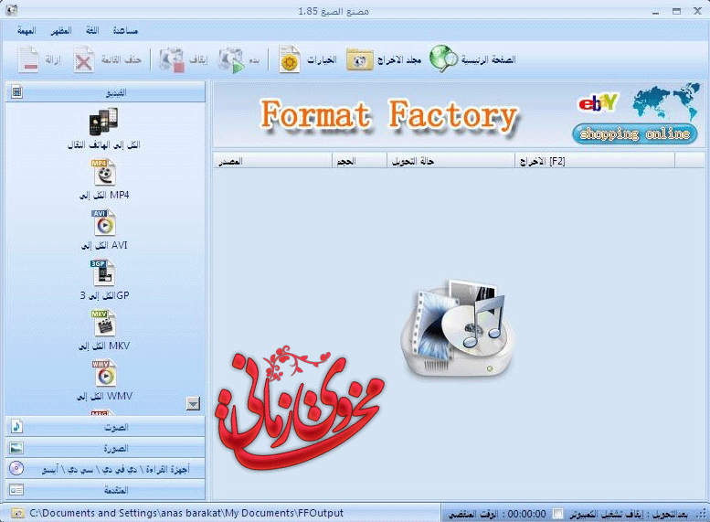Click the Advanced panel card icon
This screenshot has height=522, width=710.
(x=16, y=490)
